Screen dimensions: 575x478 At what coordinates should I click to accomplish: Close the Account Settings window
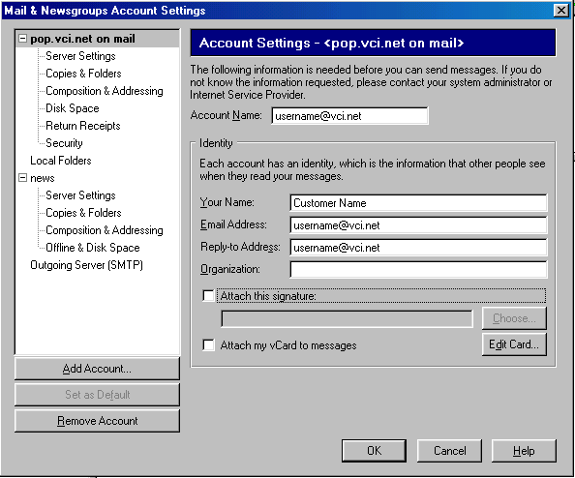[x=561, y=11]
